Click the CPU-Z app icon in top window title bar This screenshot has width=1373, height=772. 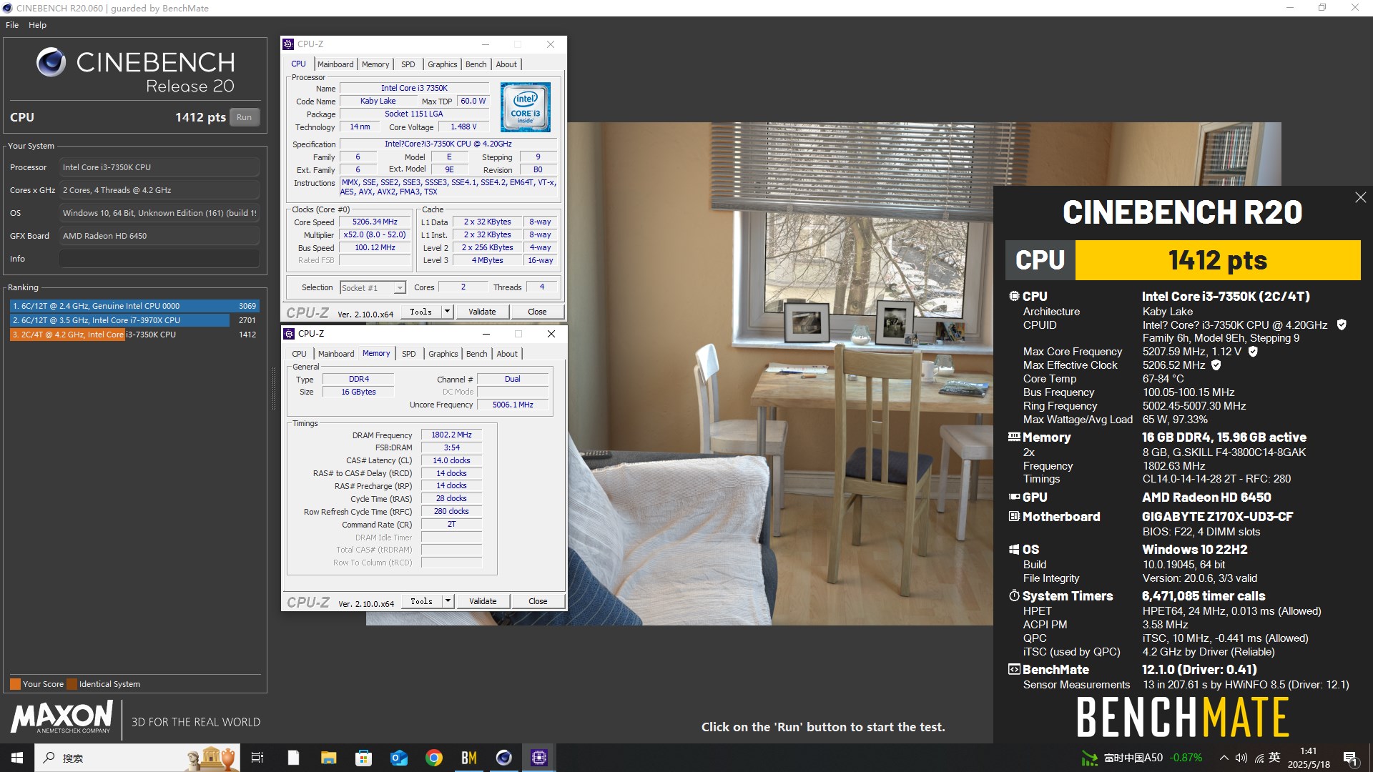(x=288, y=44)
